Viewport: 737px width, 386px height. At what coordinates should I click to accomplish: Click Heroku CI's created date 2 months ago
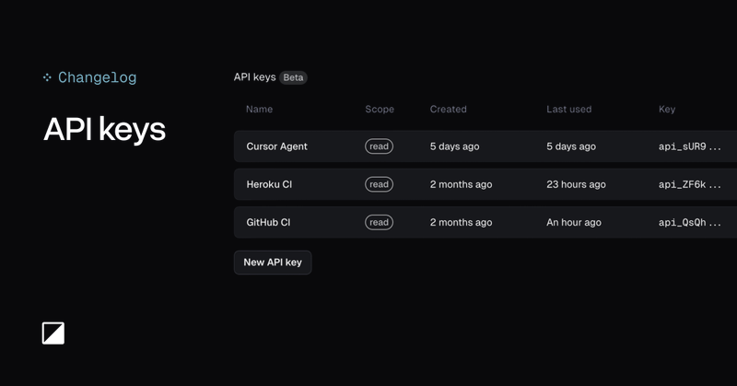point(461,184)
